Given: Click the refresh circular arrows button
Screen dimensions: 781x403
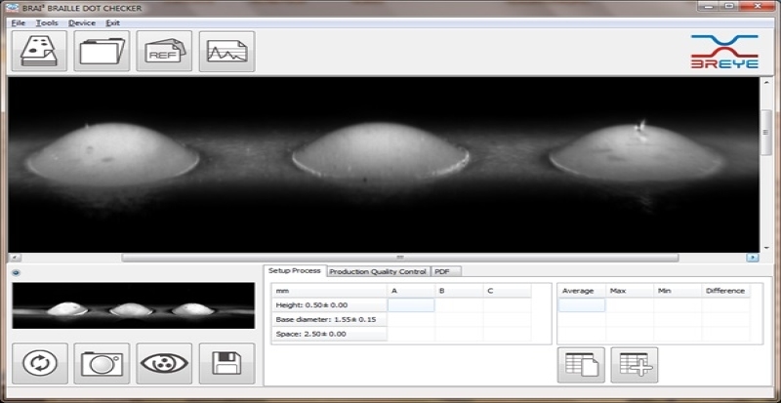Looking at the screenshot, I should tap(40, 363).
